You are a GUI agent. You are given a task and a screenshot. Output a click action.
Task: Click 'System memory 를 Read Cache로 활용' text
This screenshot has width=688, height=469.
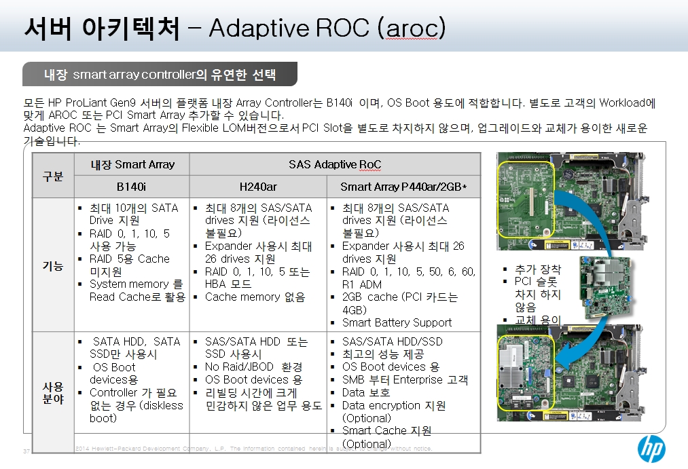(x=137, y=290)
